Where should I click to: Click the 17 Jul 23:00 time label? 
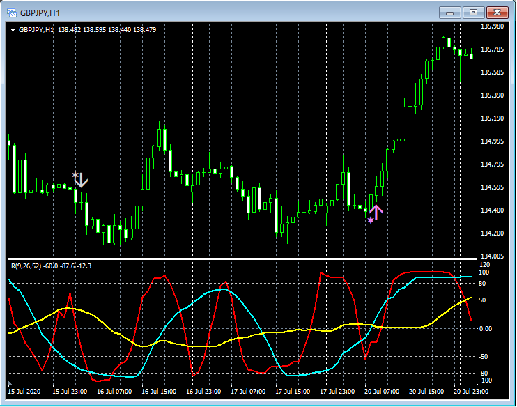[337, 392]
